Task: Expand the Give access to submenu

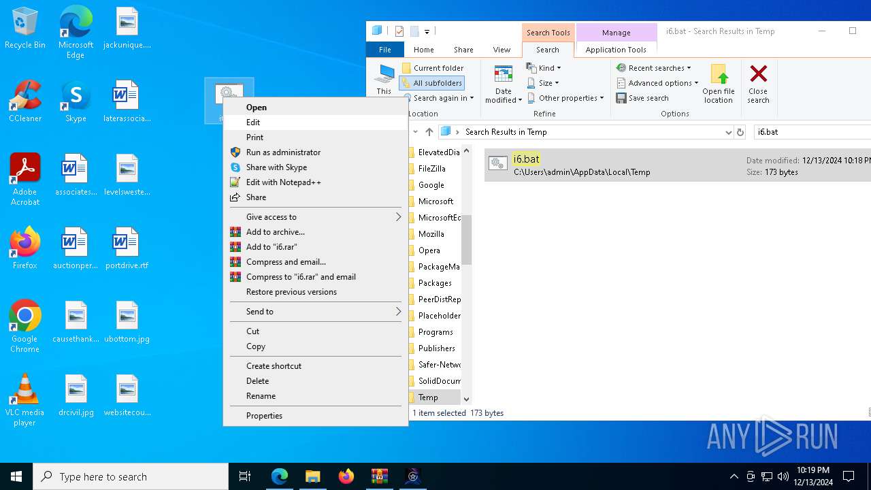Action: tap(316, 217)
